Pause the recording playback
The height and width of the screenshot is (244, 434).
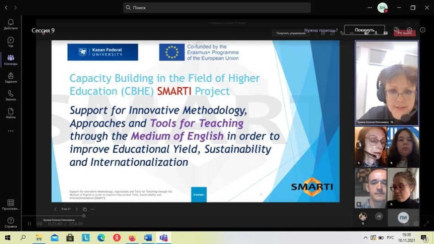(x=29, y=224)
